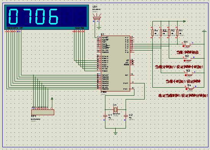Click the ground symbol below the crystal

tap(115, 133)
